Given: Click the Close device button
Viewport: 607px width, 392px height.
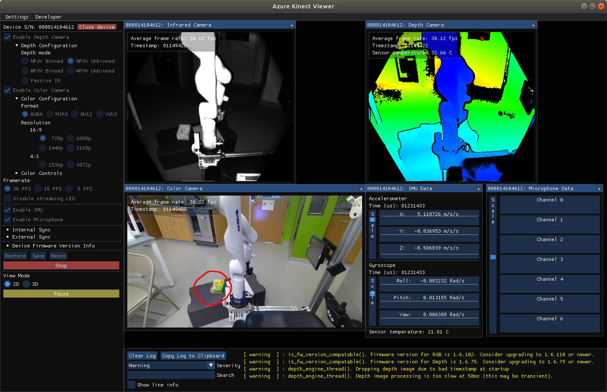Looking at the screenshot, I should point(97,27).
